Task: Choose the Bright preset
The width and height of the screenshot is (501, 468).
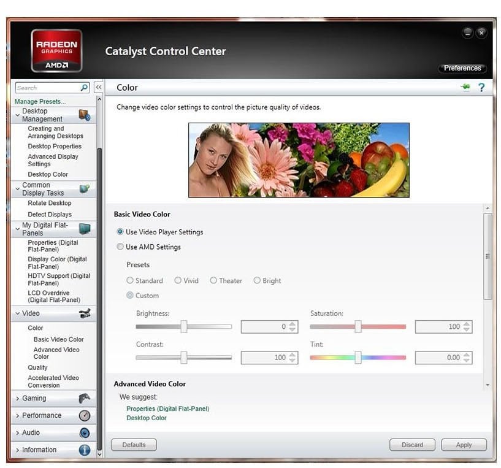Action: pyautogui.click(x=267, y=280)
